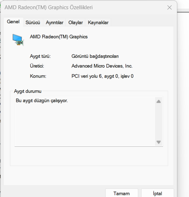The image size is (189, 197).
Task: Switch to the Genel tab
Action: pyautogui.click(x=13, y=22)
